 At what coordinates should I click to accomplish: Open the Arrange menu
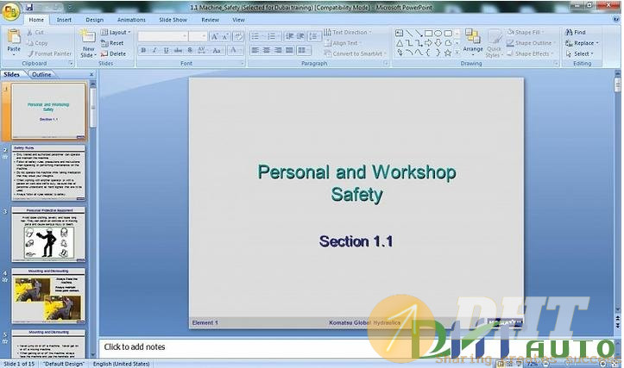tap(473, 42)
